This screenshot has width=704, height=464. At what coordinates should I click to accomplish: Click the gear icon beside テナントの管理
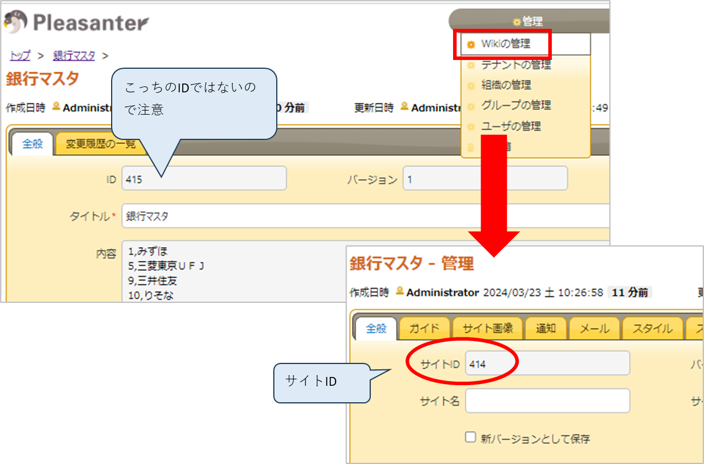coord(470,66)
